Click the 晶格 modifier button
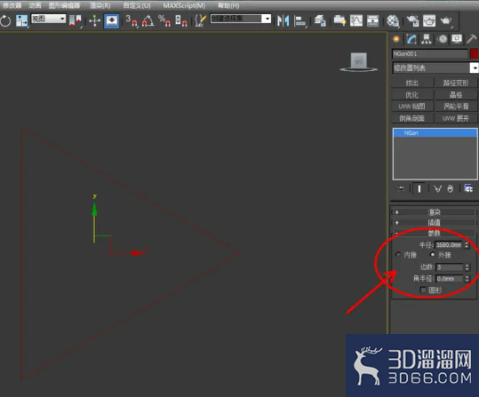Viewport: 479px width, 397px height. pyautogui.click(x=456, y=95)
